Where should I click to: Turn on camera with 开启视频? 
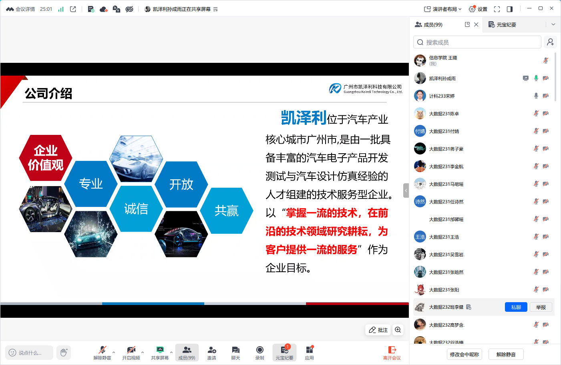[131, 353]
